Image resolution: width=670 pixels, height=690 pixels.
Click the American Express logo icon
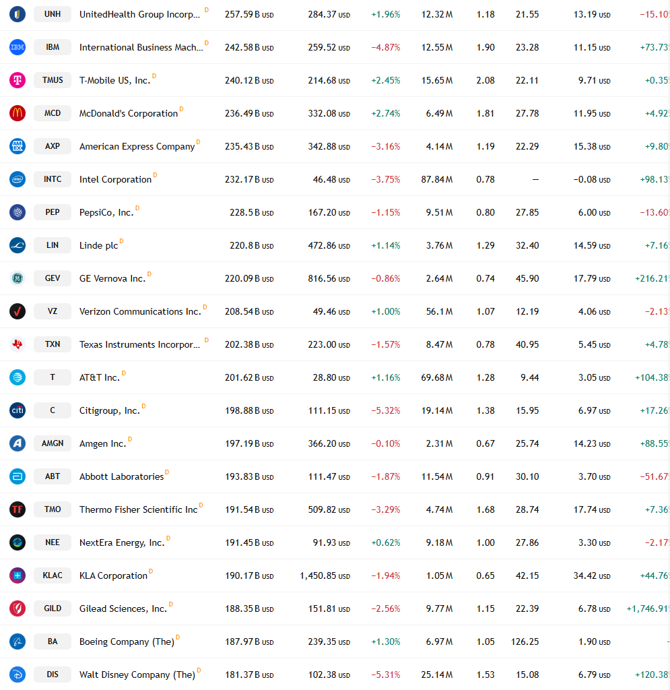pyautogui.click(x=18, y=146)
